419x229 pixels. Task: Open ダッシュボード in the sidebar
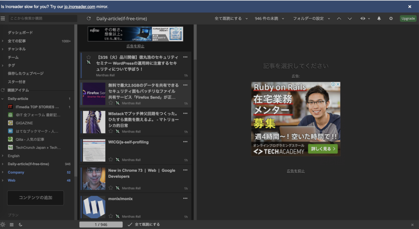point(20,33)
